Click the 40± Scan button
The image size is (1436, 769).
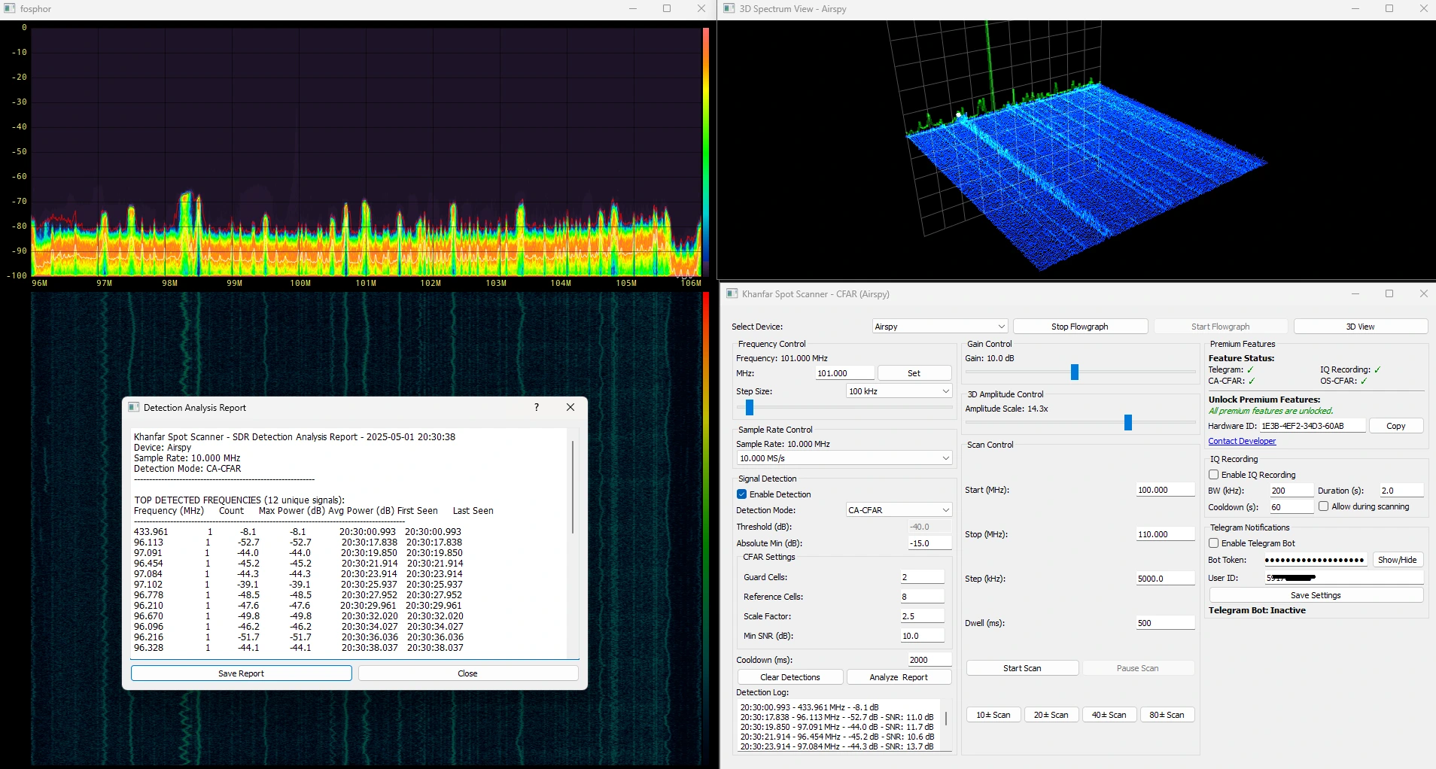click(x=1109, y=715)
